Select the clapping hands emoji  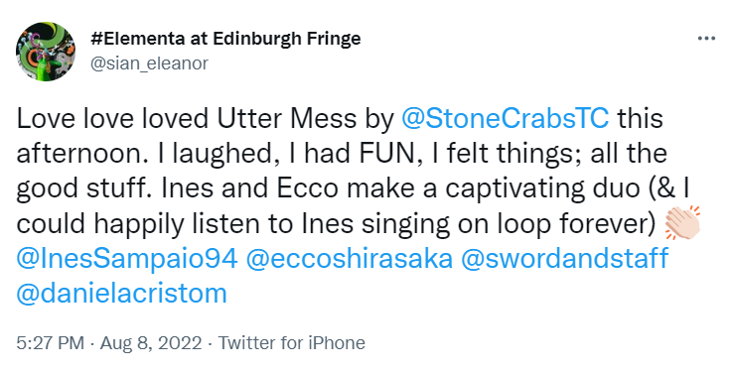pos(683,222)
